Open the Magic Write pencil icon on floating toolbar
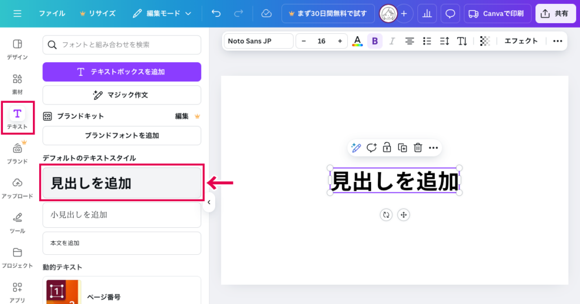Image resolution: width=580 pixels, height=304 pixels. (x=356, y=148)
